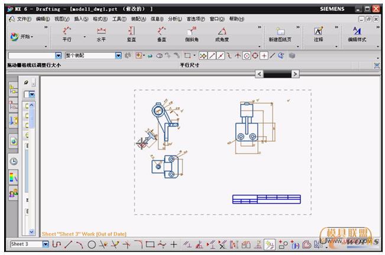The width and height of the screenshot is (385, 255).
Task: Select the rectangle sketch tool in bottom toolbar
Action: pyautogui.click(x=150, y=244)
